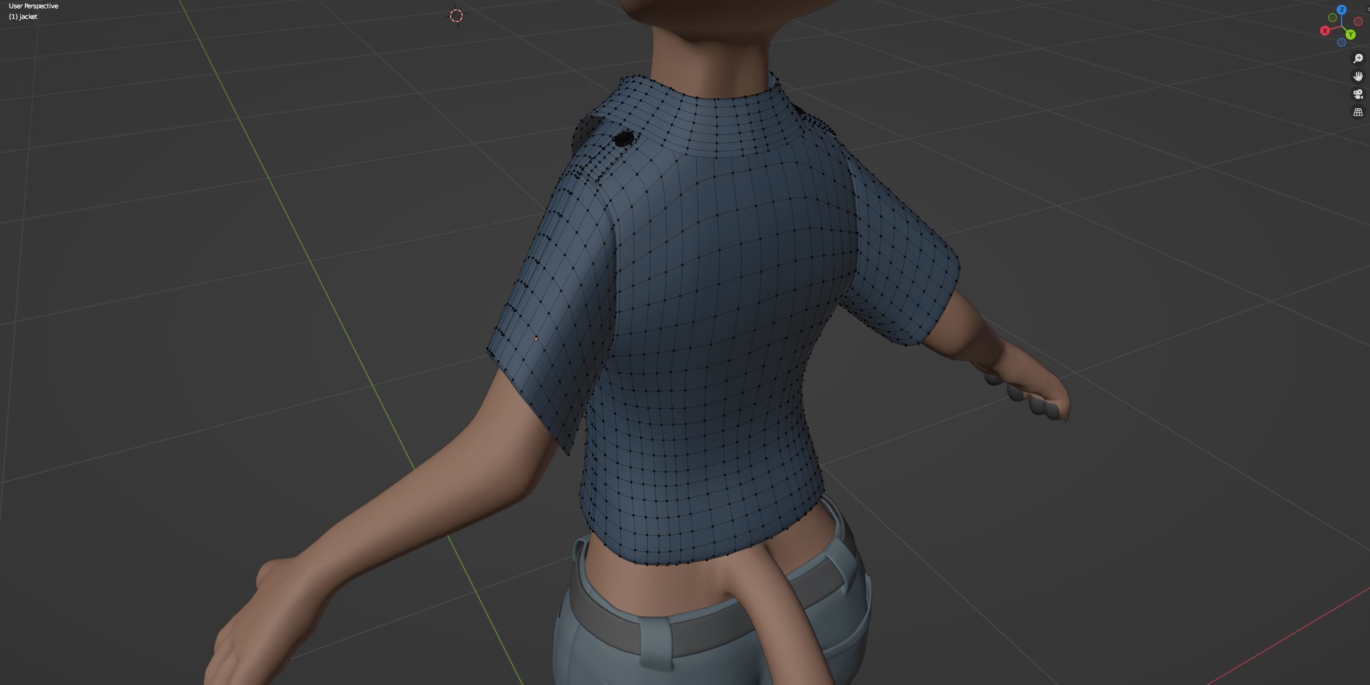Click the orange active vertex on the sleeve
Image resolution: width=1370 pixels, height=685 pixels.
point(536,338)
